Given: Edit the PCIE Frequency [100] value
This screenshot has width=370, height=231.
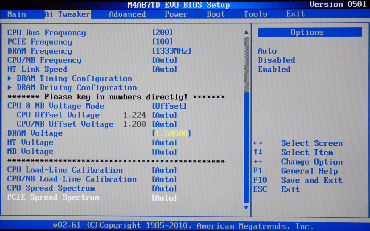Looking at the screenshot, I should point(162,42).
